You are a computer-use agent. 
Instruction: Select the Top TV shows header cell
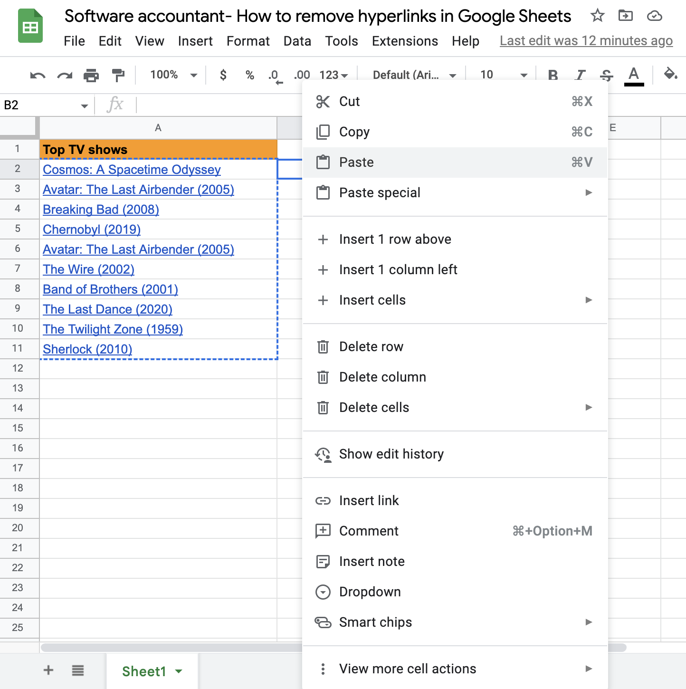tap(158, 149)
